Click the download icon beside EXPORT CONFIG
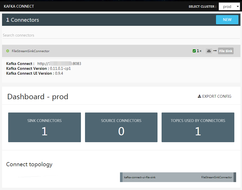242x190 pixels. tap(199, 96)
